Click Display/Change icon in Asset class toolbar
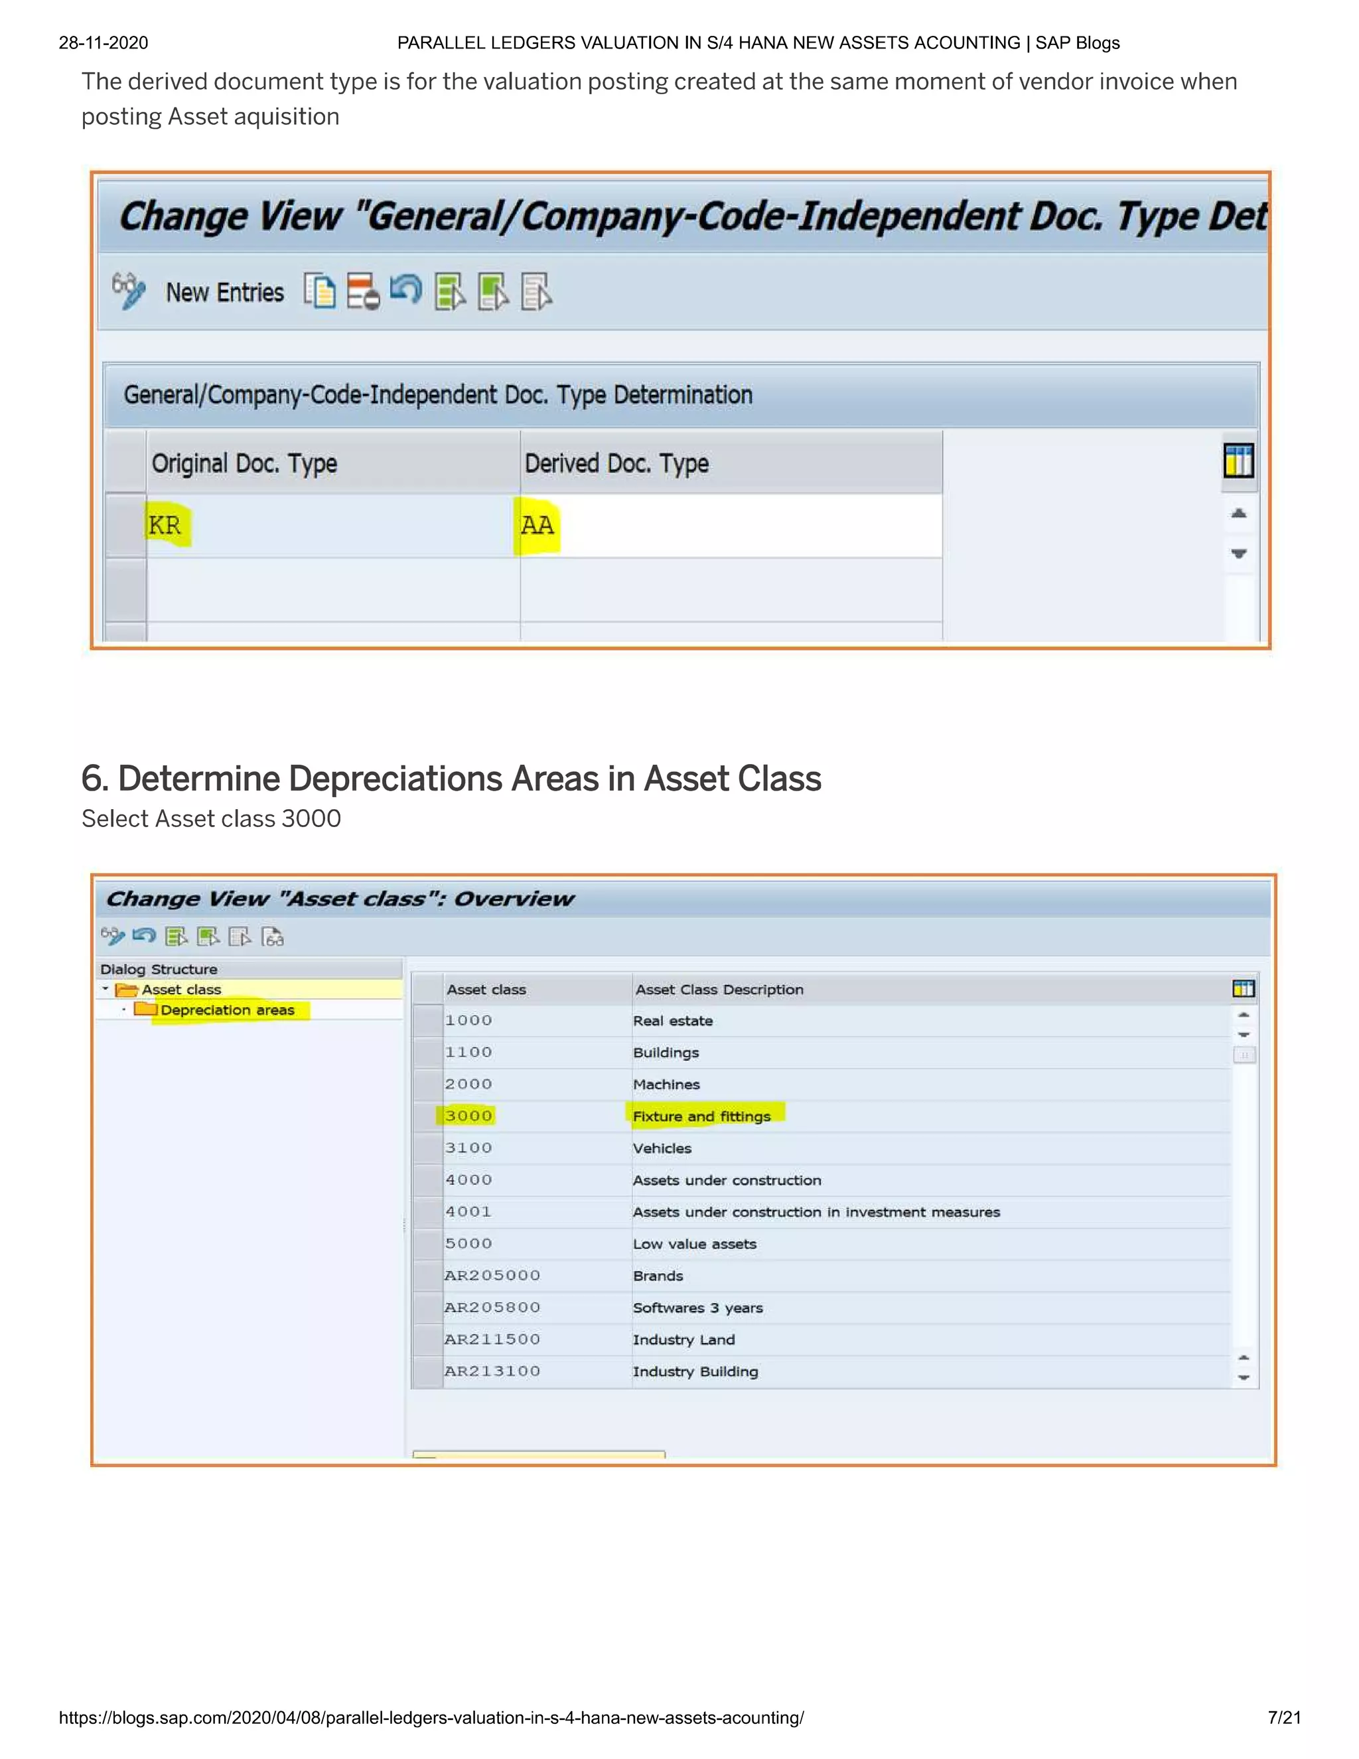The image size is (1359, 1759). (x=112, y=936)
